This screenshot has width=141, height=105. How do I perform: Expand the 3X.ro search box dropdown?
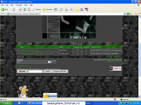[x=43, y=71]
